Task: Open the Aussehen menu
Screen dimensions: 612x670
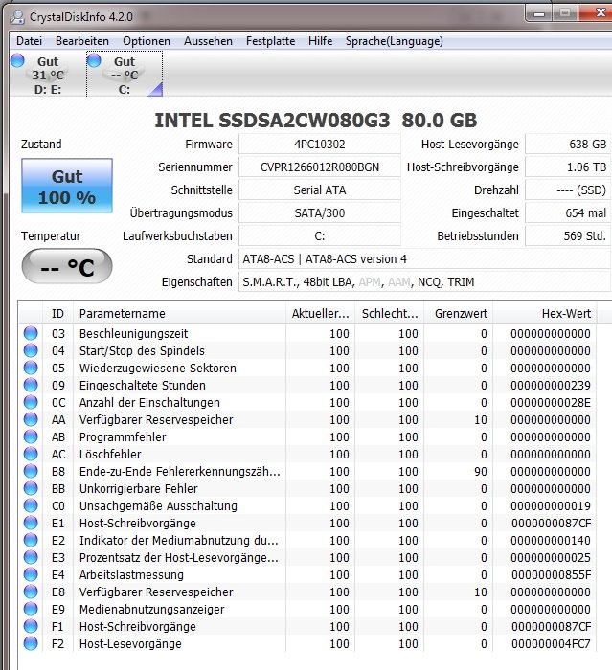Action: [208, 41]
